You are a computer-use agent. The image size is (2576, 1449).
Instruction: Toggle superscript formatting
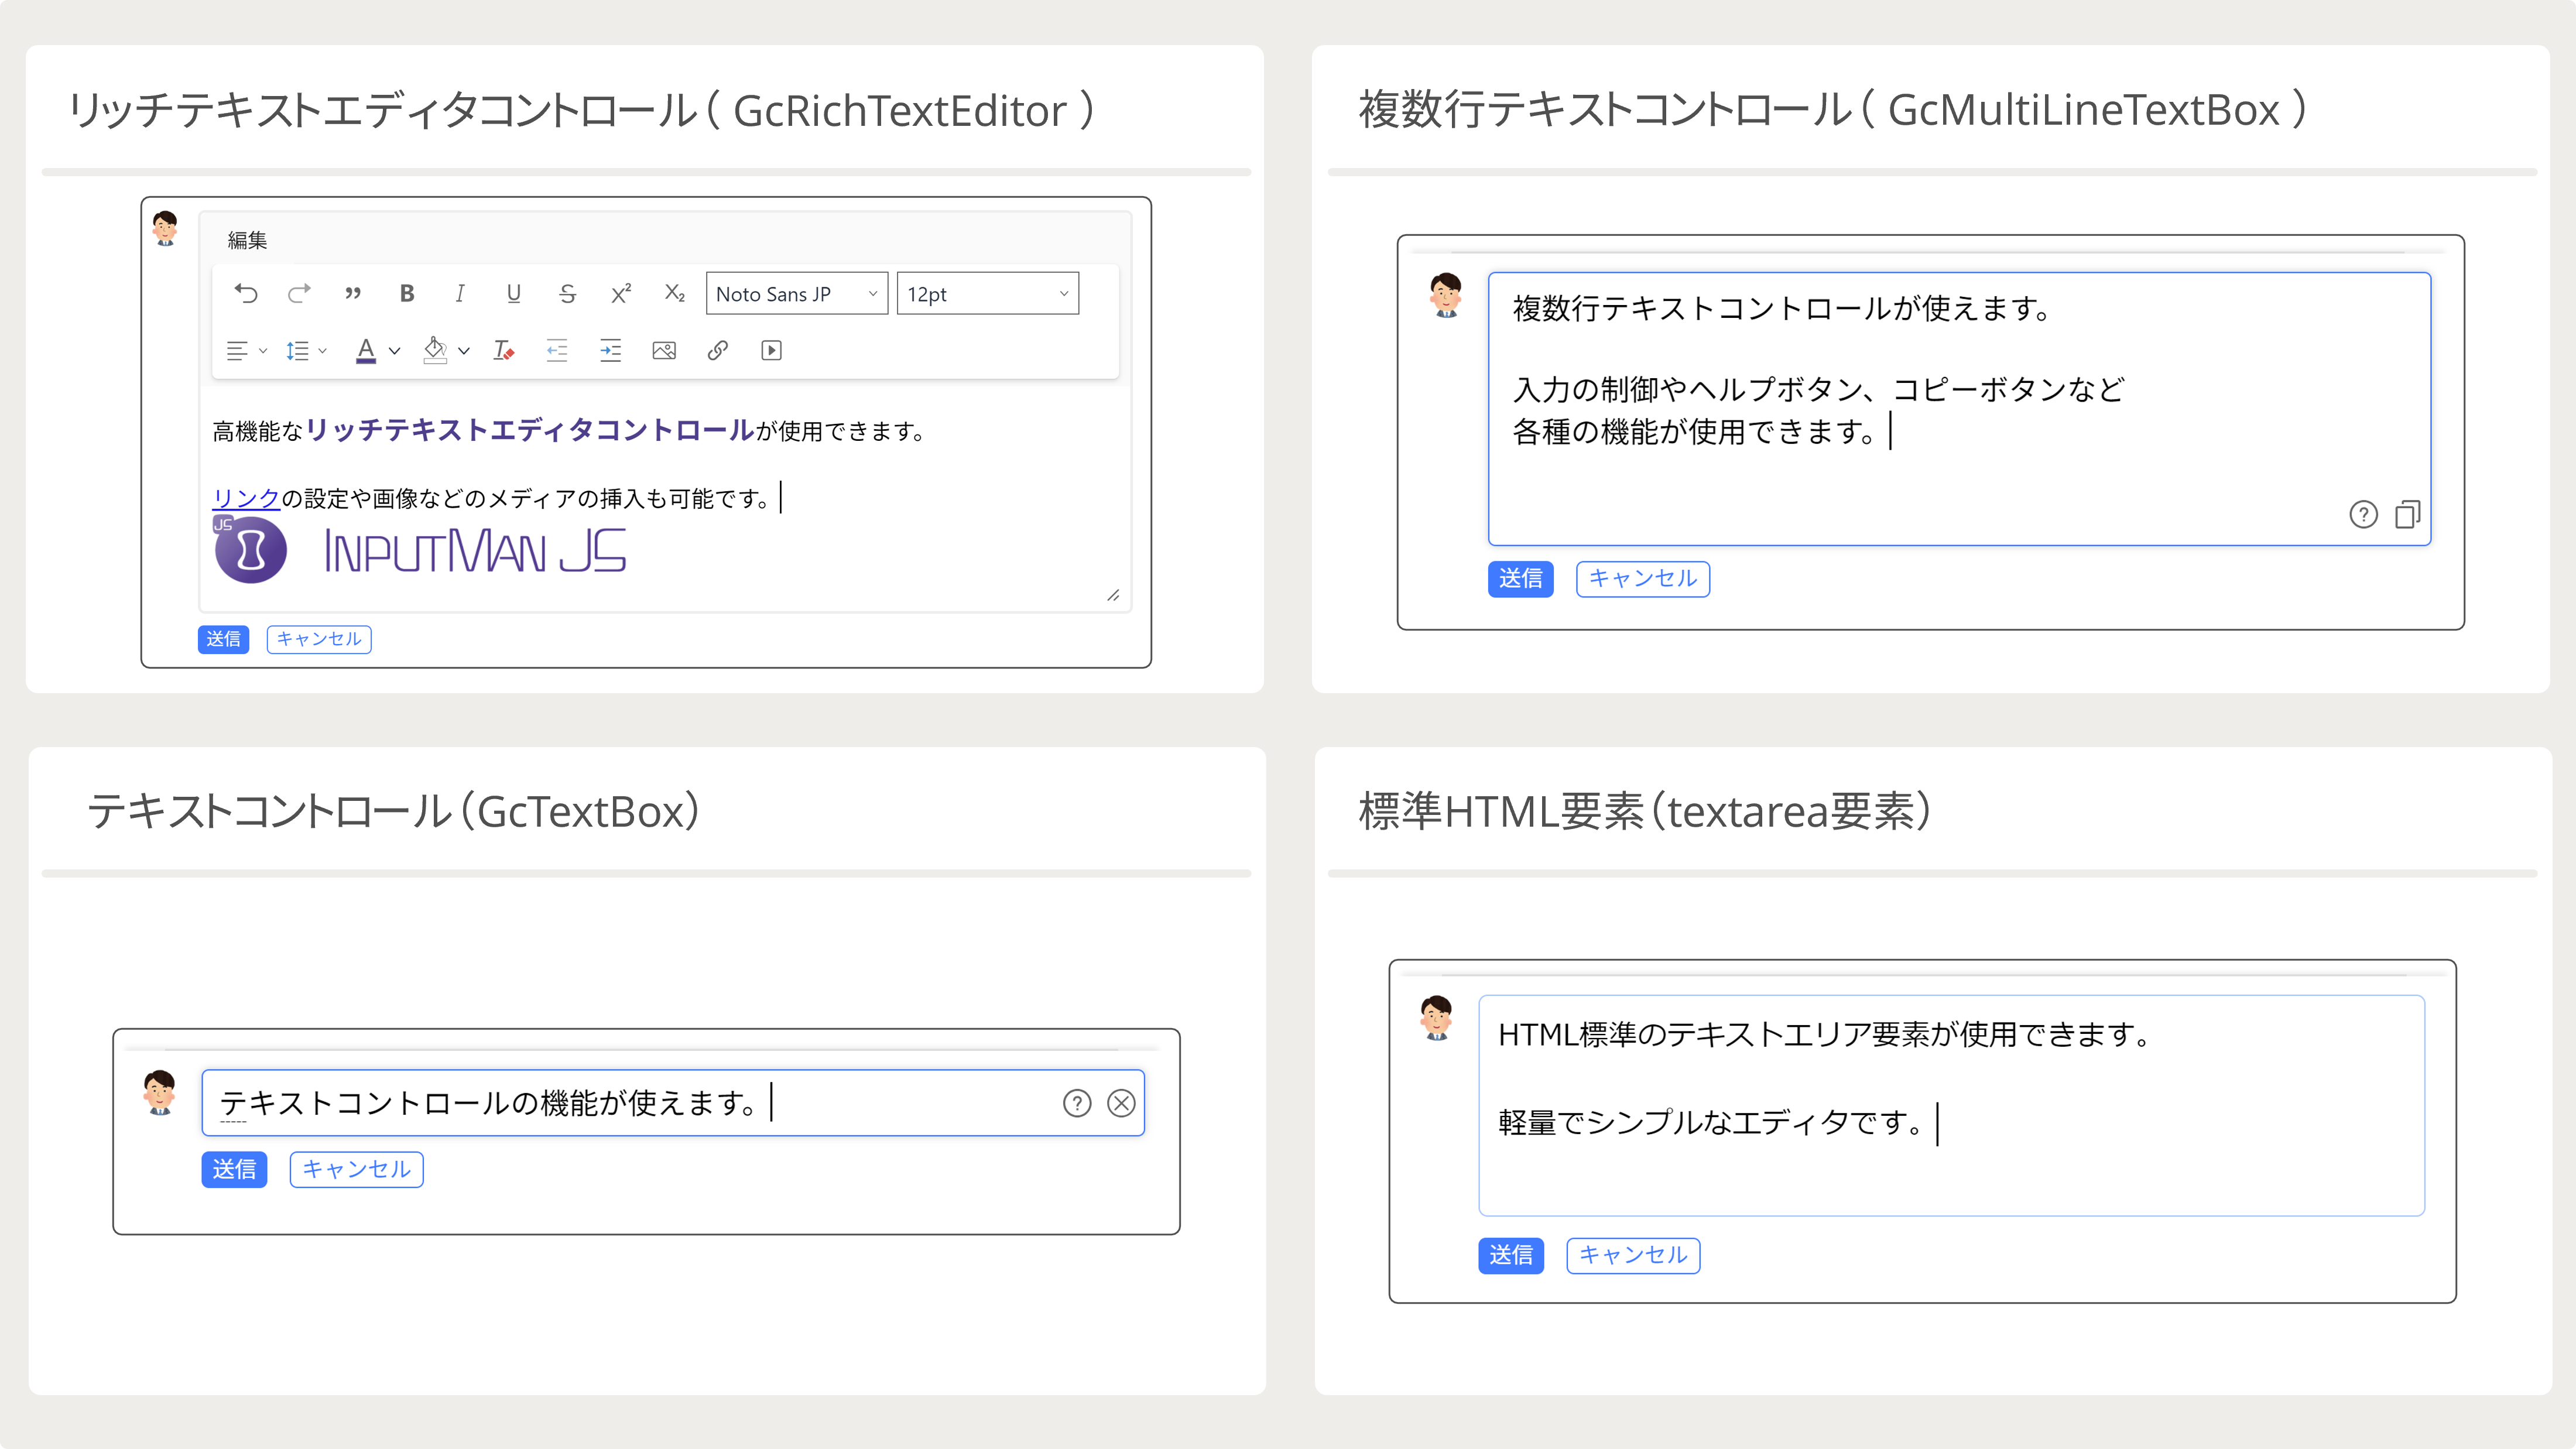(621, 293)
